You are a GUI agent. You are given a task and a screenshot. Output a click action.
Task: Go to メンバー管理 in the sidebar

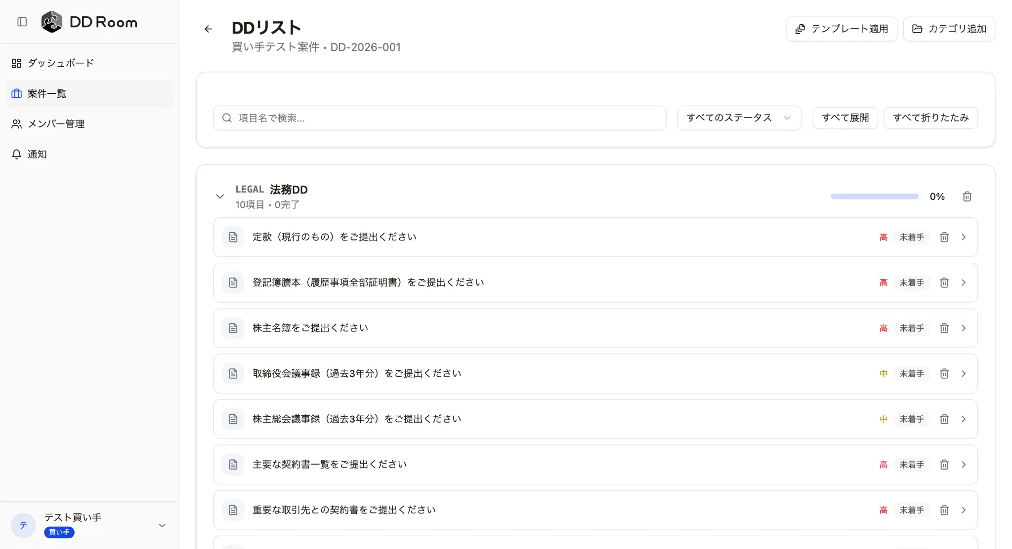click(x=56, y=124)
